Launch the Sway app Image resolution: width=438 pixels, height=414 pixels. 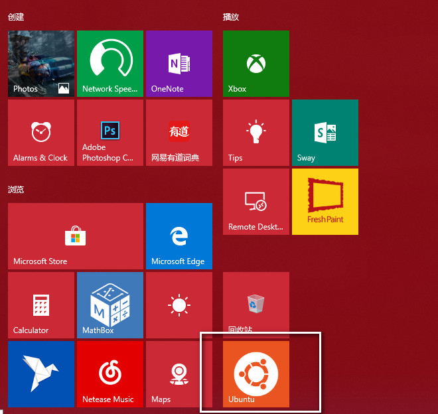325,133
